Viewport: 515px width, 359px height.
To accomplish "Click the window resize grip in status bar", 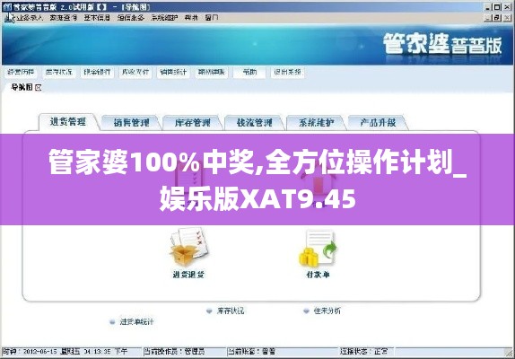I will pos(509,353).
